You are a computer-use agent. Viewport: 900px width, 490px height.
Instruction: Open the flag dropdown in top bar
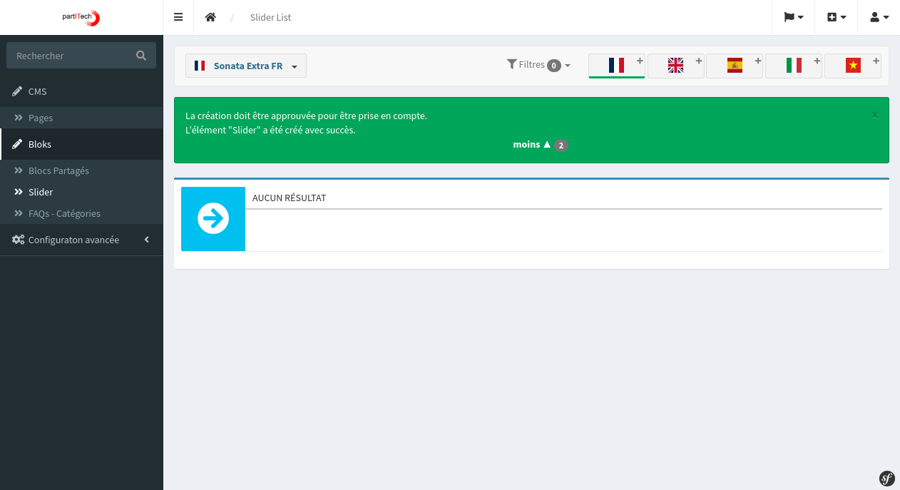point(794,17)
